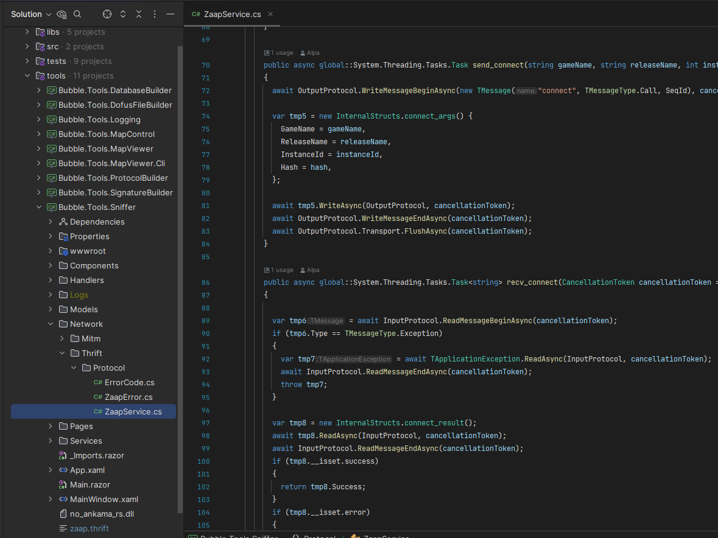Viewport: 718px width, 538px height.
Task: Expand the Thrift folder icon
Action: [x=75, y=353]
